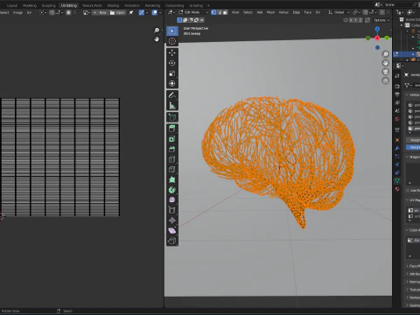Open the Object Data properties tab

point(397,181)
